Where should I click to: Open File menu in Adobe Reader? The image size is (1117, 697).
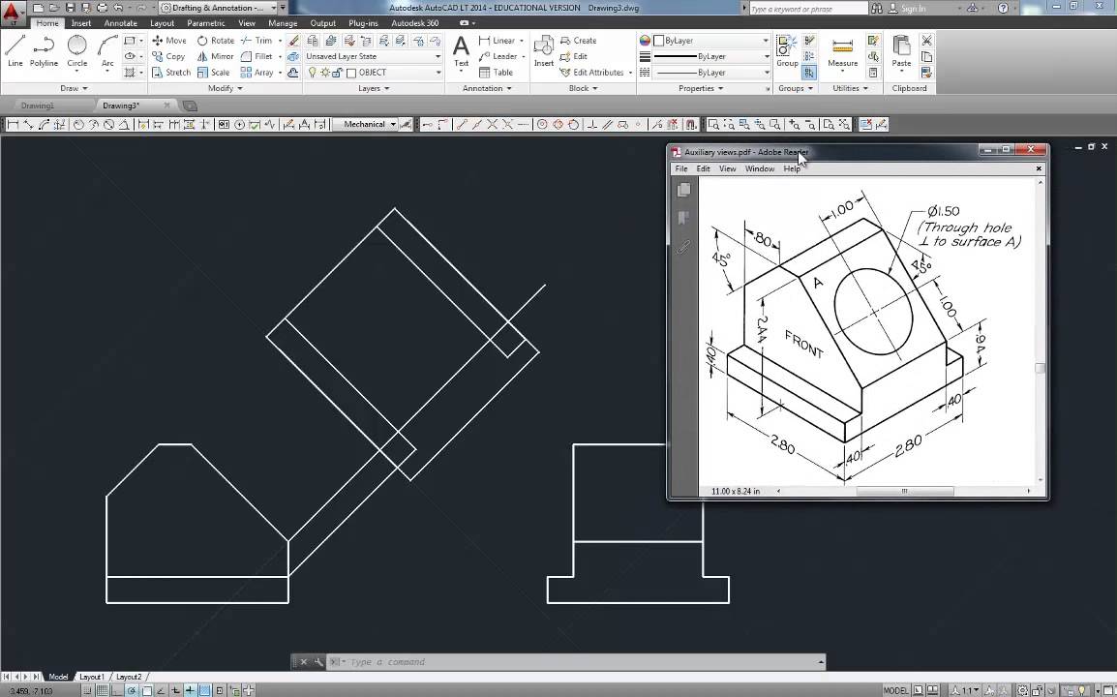(681, 168)
